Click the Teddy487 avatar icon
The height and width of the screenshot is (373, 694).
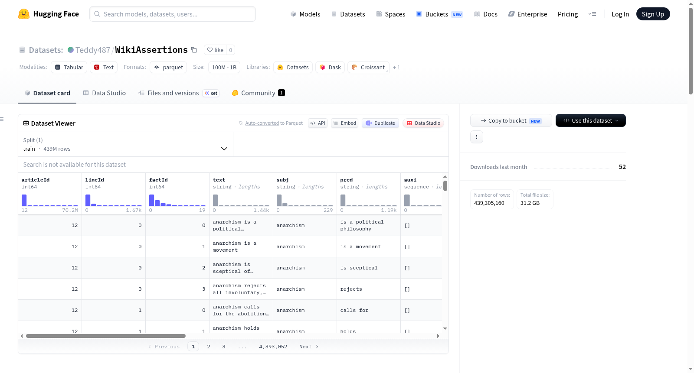tap(71, 50)
